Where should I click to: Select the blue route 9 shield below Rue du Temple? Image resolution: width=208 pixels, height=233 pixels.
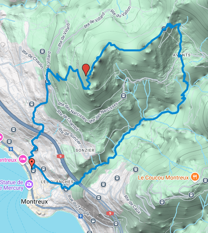coord(80,216)
